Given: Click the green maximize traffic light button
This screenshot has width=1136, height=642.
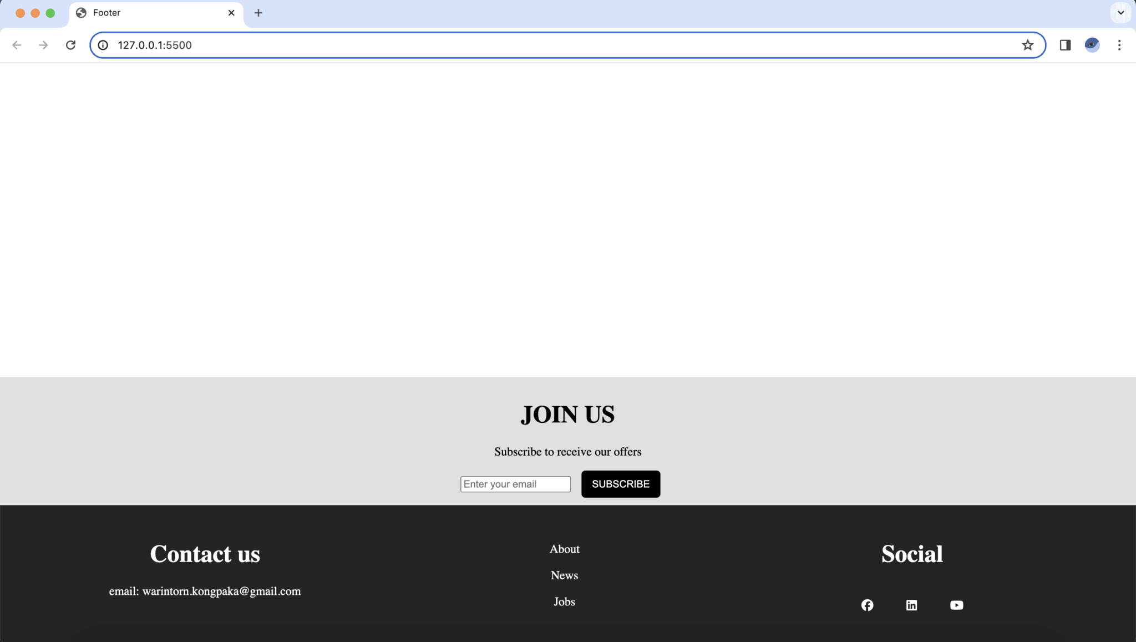Looking at the screenshot, I should click(x=50, y=12).
